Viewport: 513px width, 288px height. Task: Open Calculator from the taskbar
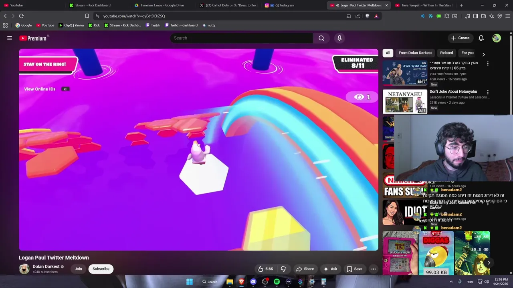(323, 282)
